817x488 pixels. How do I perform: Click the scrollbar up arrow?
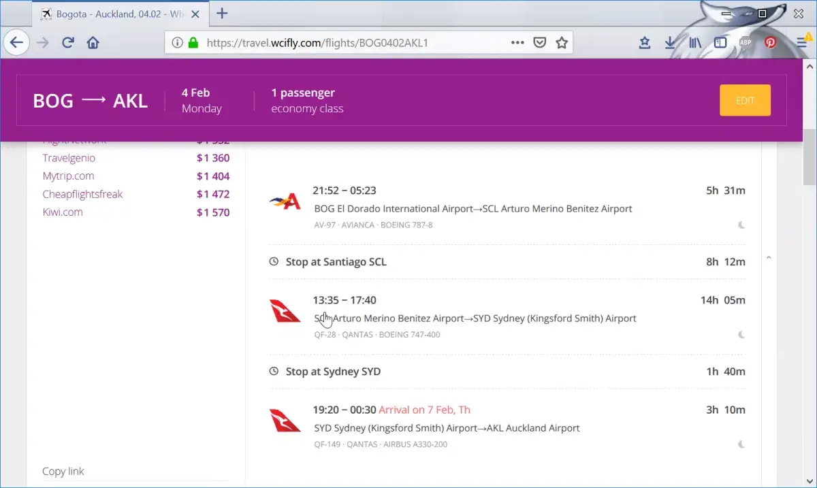810,66
